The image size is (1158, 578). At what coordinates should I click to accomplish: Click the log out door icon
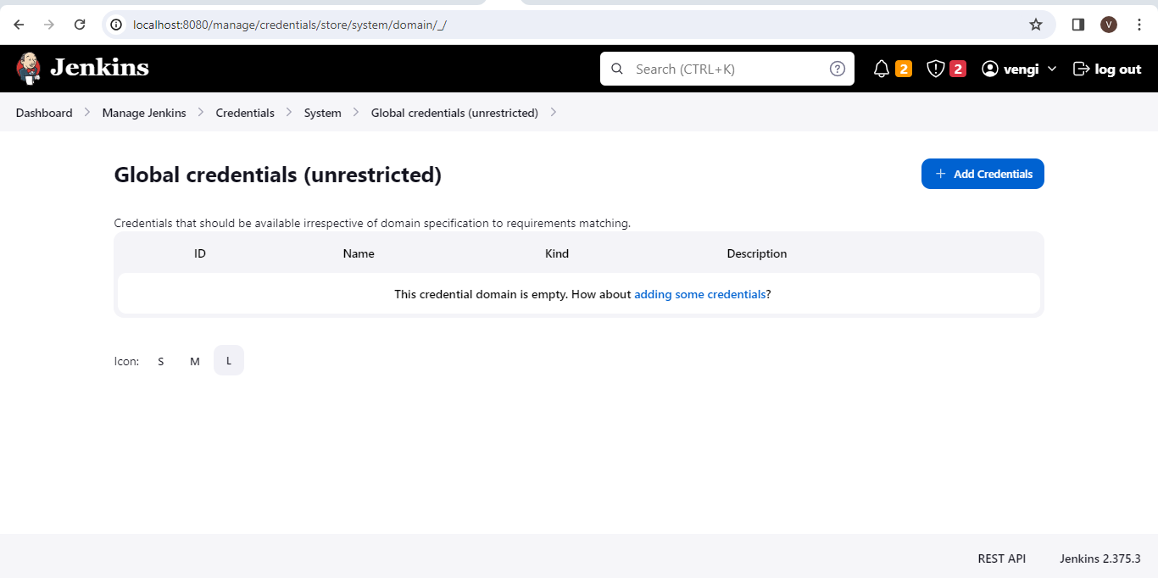click(x=1081, y=69)
